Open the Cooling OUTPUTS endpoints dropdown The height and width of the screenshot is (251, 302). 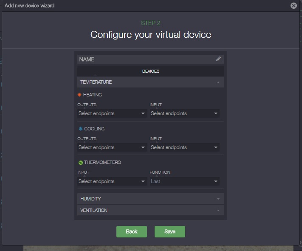click(x=112, y=147)
